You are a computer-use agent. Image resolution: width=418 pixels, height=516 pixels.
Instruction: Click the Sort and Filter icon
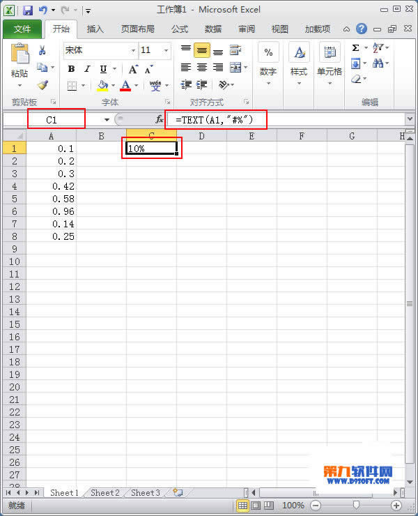click(378, 48)
